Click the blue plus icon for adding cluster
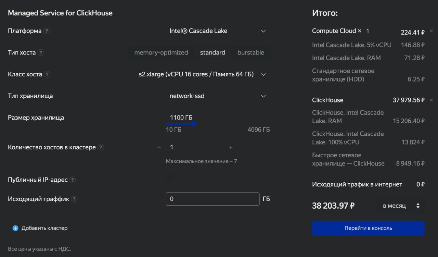 point(15,228)
